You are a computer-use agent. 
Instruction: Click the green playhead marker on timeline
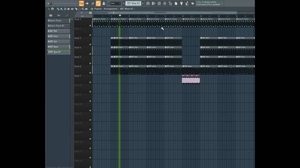[x=120, y=16]
